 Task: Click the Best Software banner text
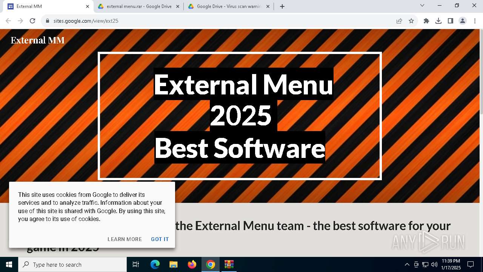(240, 148)
